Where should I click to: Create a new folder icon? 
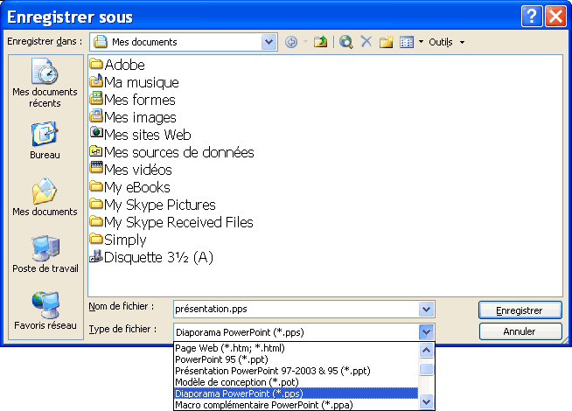[x=386, y=42]
